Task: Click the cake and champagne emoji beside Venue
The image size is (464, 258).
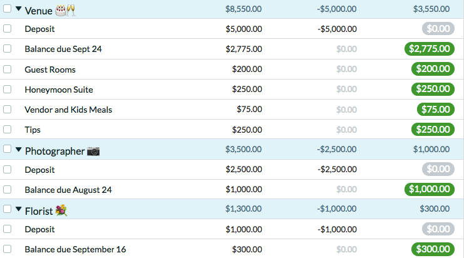Action: coord(66,9)
